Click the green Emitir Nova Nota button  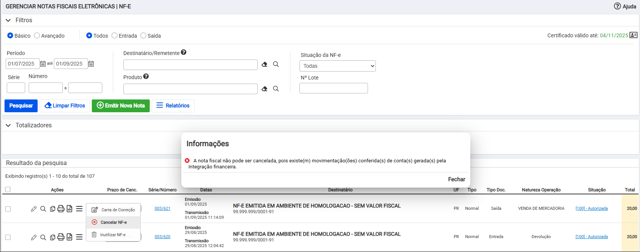coord(121,106)
